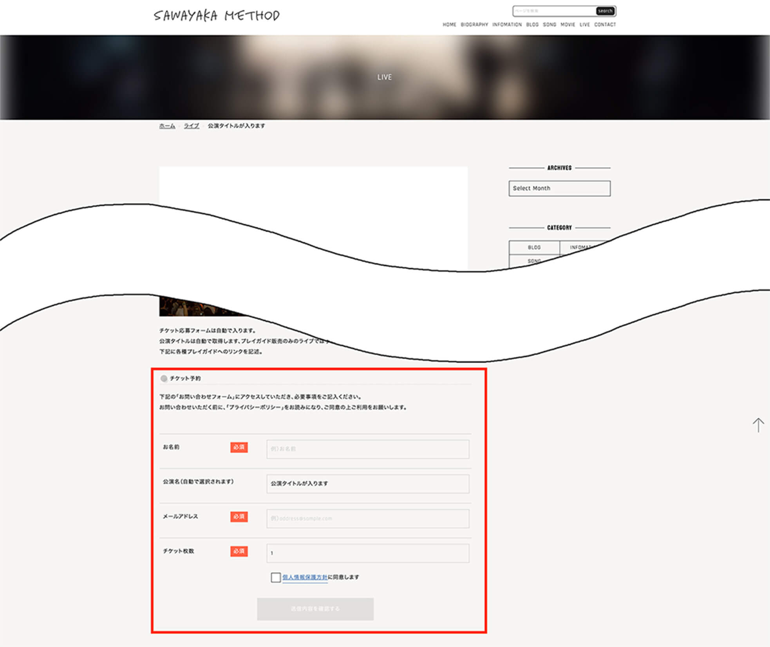Open the MOVIE menu item
This screenshot has height=647, width=770.
(x=568, y=25)
